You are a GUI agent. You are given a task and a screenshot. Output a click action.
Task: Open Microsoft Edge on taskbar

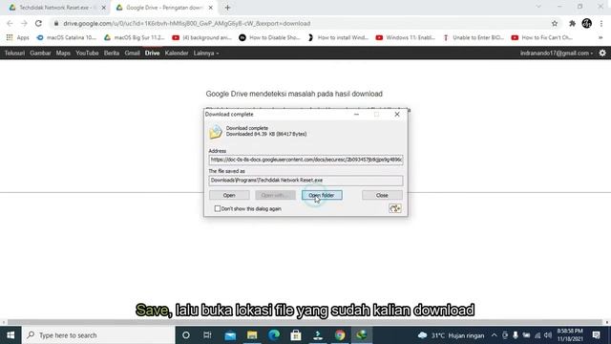(x=274, y=335)
